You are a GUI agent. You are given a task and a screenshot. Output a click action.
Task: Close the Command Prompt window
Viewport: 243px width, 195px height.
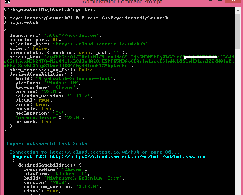click(233, 1)
